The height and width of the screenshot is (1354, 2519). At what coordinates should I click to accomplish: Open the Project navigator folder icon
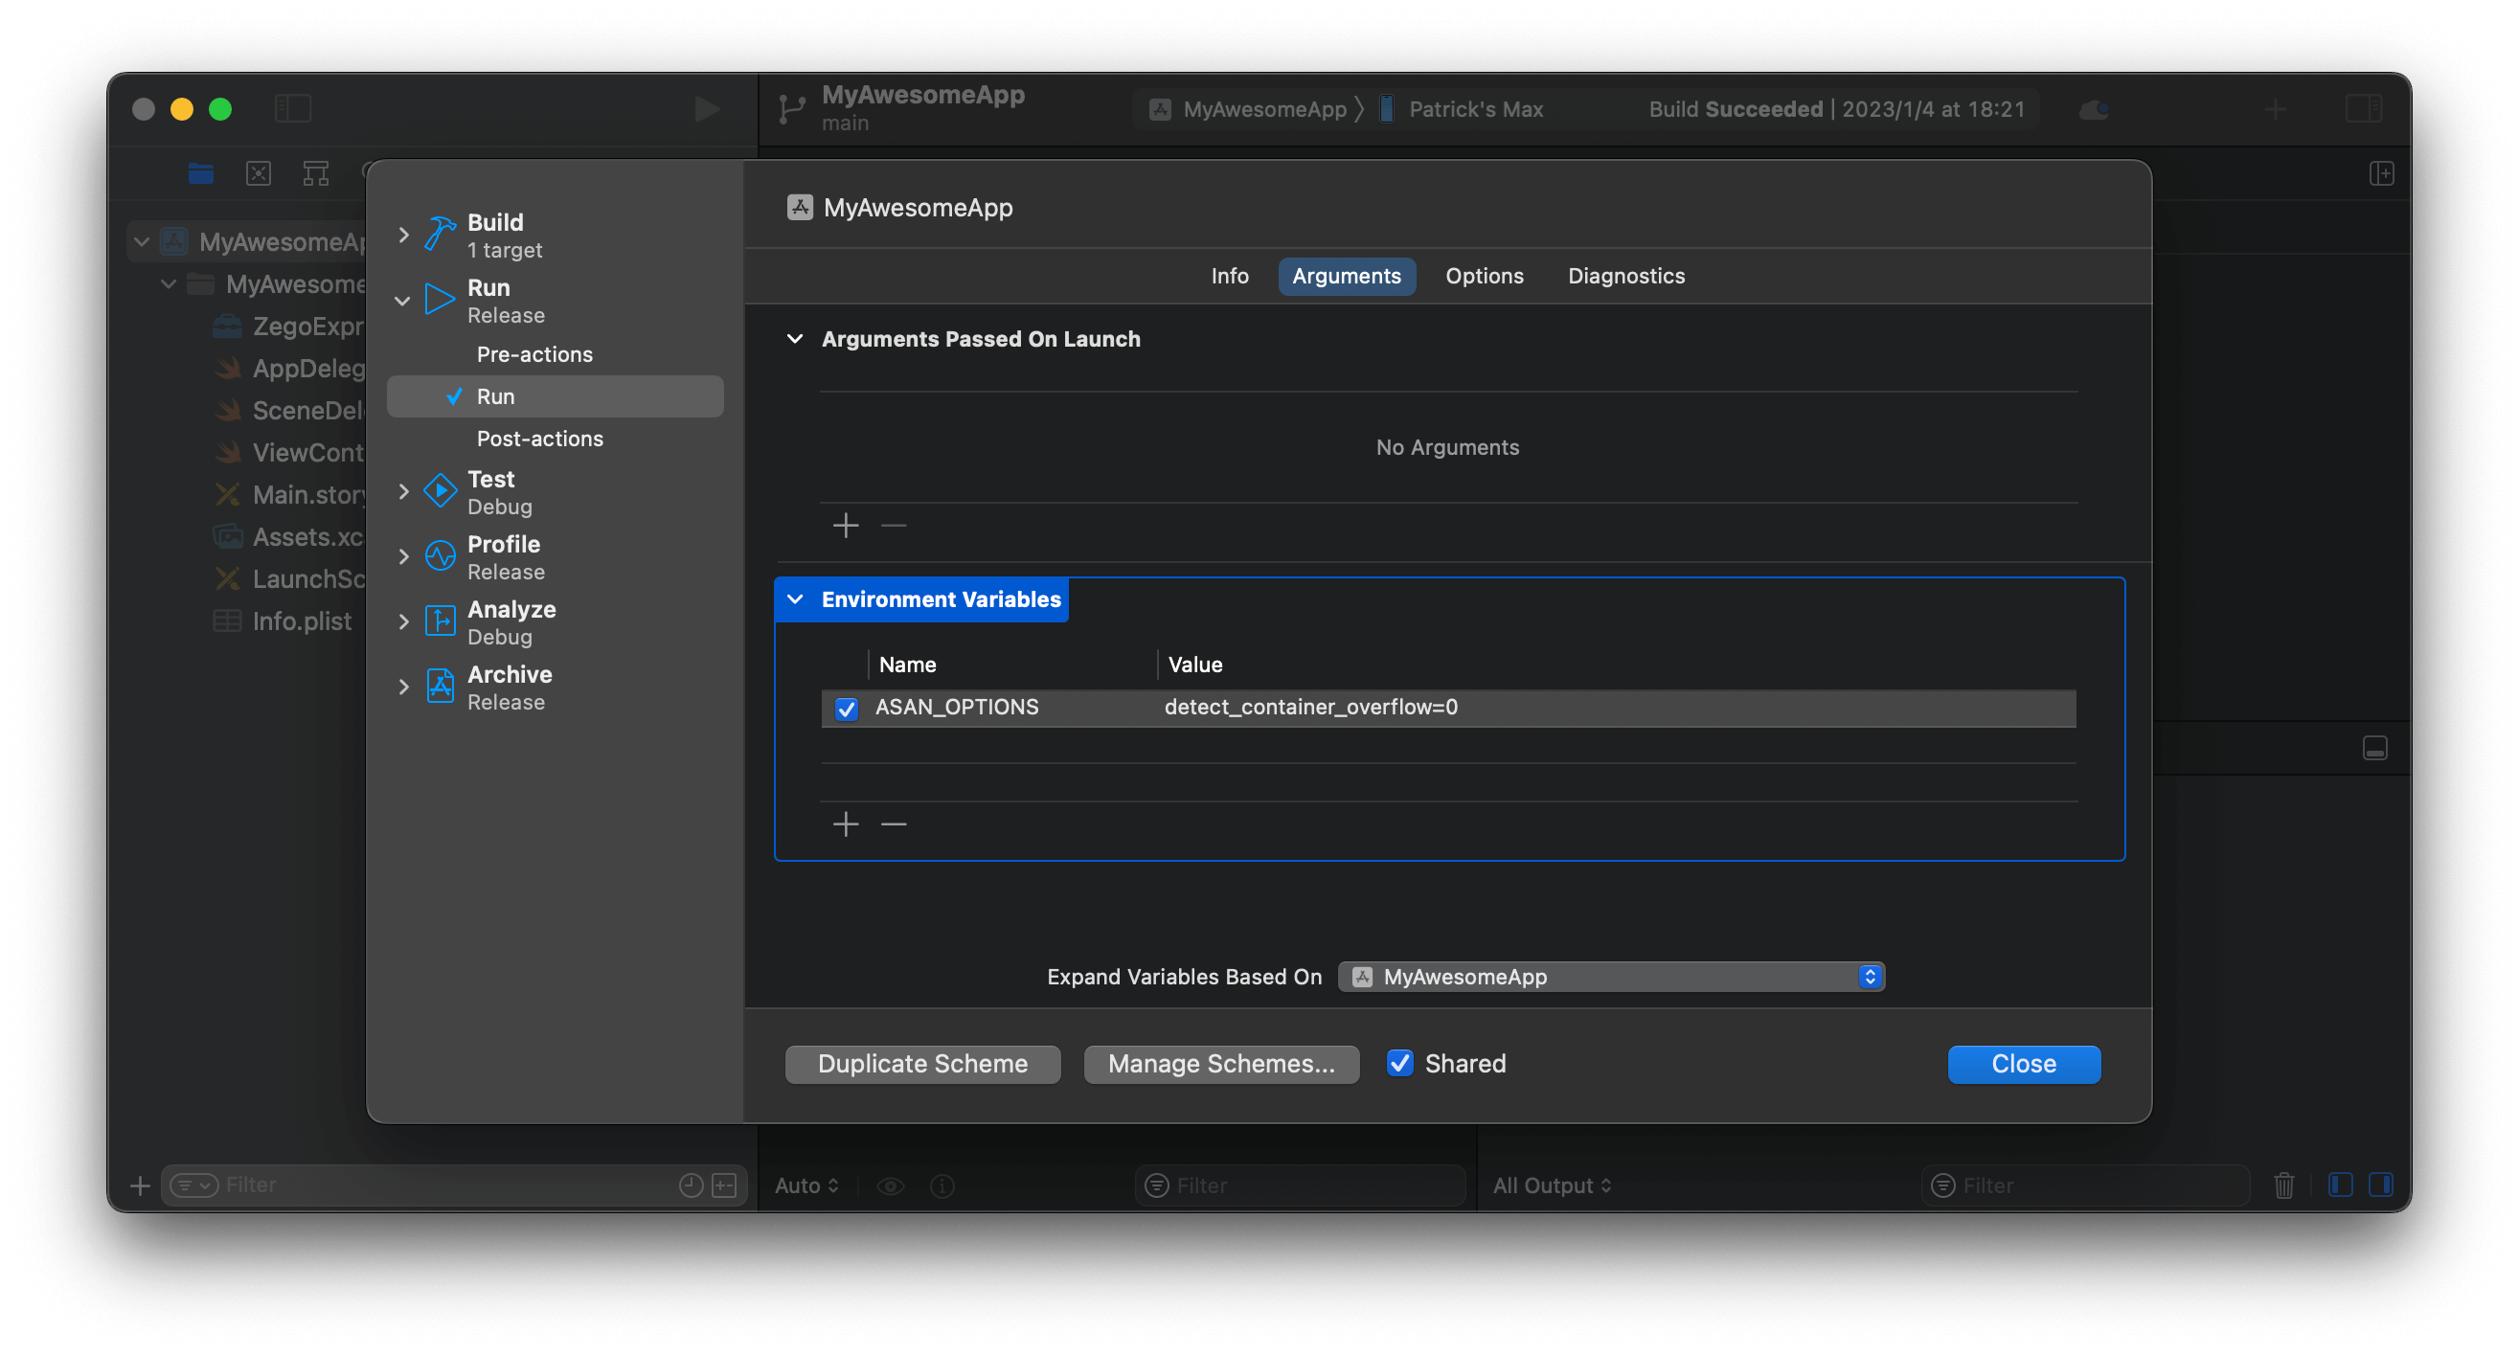click(x=200, y=174)
